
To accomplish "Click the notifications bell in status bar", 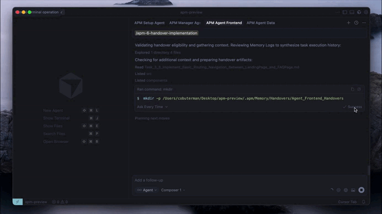I will (363, 202).
